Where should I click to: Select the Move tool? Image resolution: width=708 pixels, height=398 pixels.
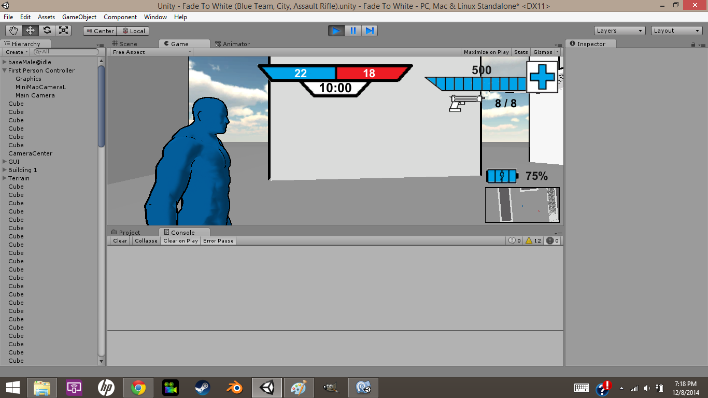[30, 30]
